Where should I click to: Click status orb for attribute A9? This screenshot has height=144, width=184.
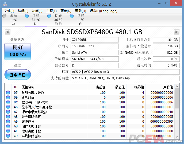[x=8, y=121]
